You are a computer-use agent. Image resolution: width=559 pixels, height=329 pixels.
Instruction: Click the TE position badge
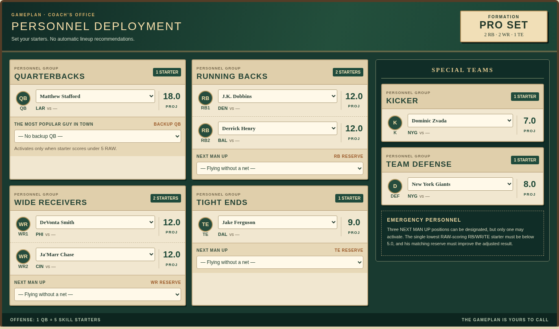pos(205,224)
